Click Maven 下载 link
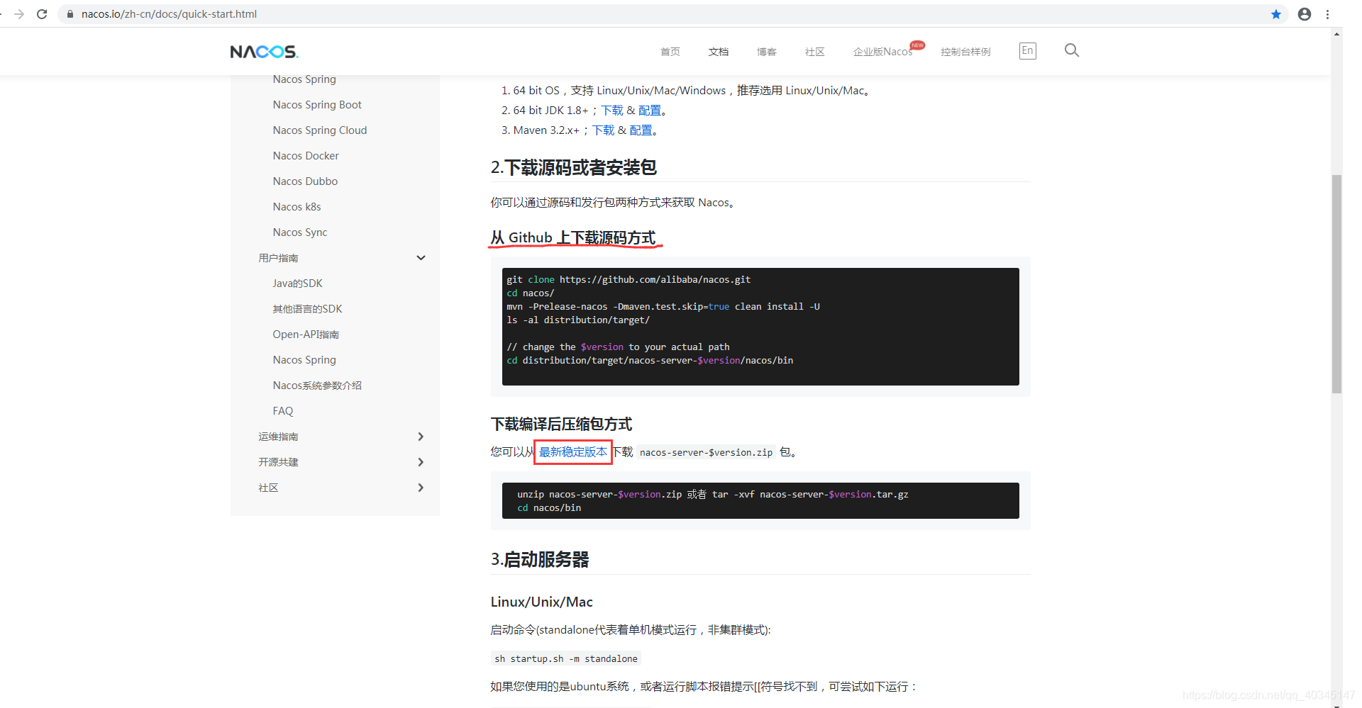This screenshot has height=708, width=1362. click(604, 130)
